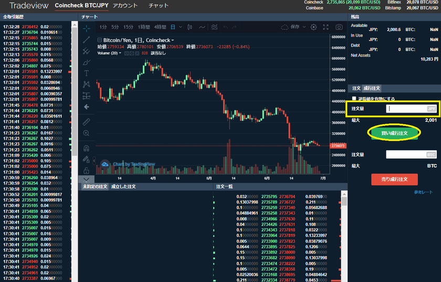Screen dimensions: 441x282
Task: Toggle Volume indicator visibility eye
Action: pyautogui.click(x=127, y=53)
